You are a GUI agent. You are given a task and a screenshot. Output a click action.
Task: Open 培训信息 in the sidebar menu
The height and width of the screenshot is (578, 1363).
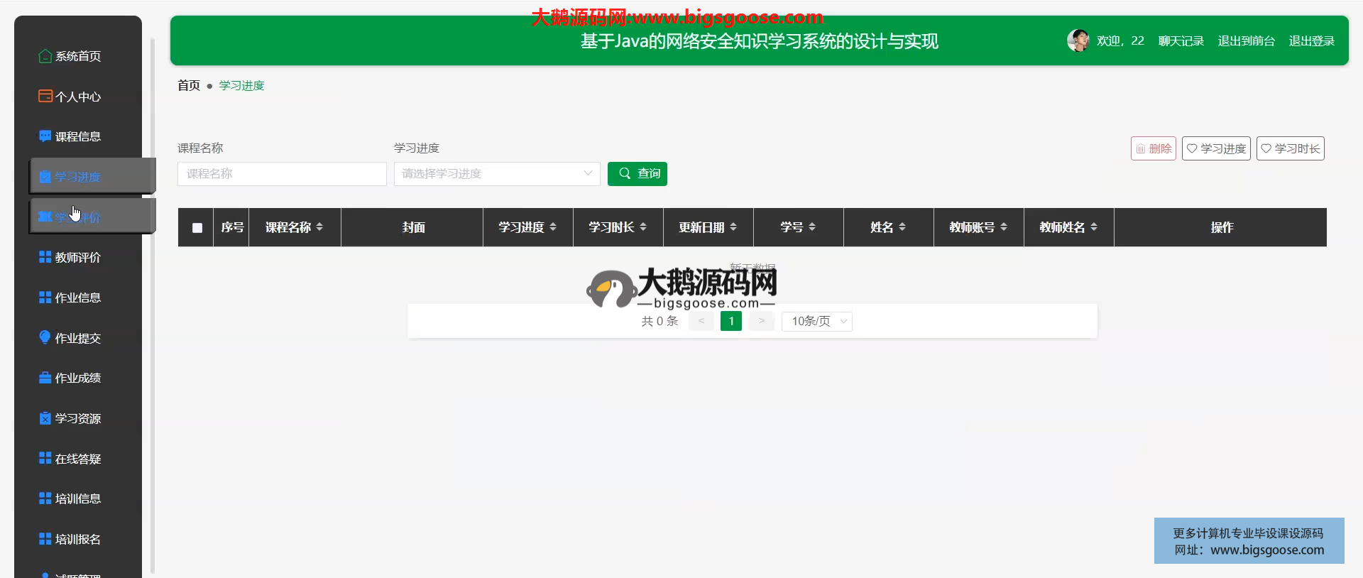(77, 498)
